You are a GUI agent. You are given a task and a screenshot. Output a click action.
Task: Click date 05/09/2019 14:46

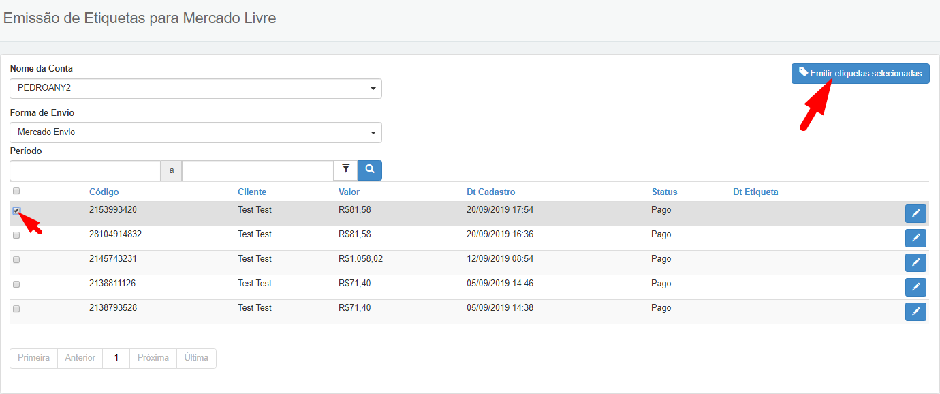500,284
